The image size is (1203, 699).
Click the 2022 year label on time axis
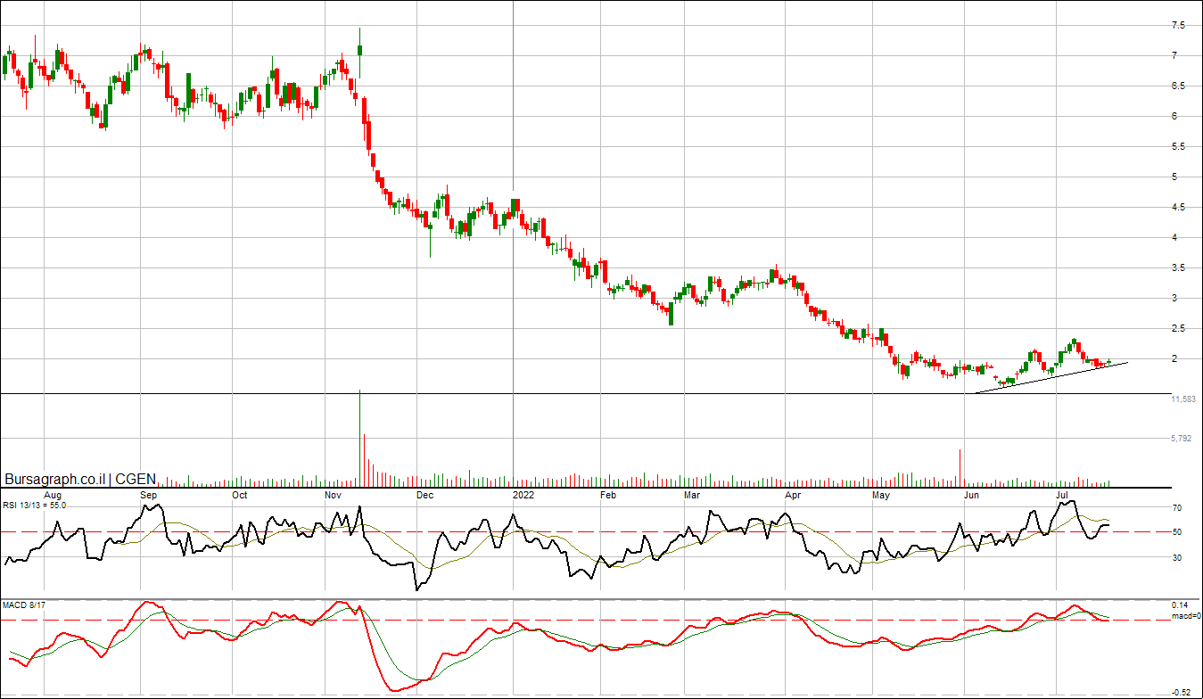coord(523,494)
